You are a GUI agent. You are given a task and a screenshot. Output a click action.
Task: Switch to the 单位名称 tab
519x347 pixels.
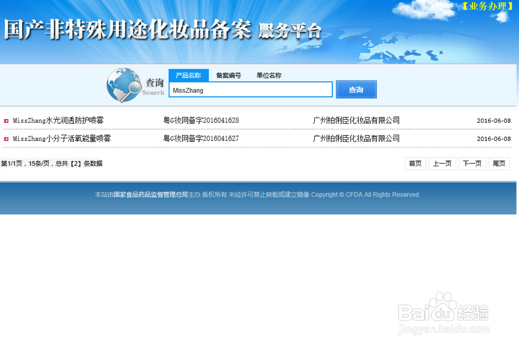coord(269,75)
